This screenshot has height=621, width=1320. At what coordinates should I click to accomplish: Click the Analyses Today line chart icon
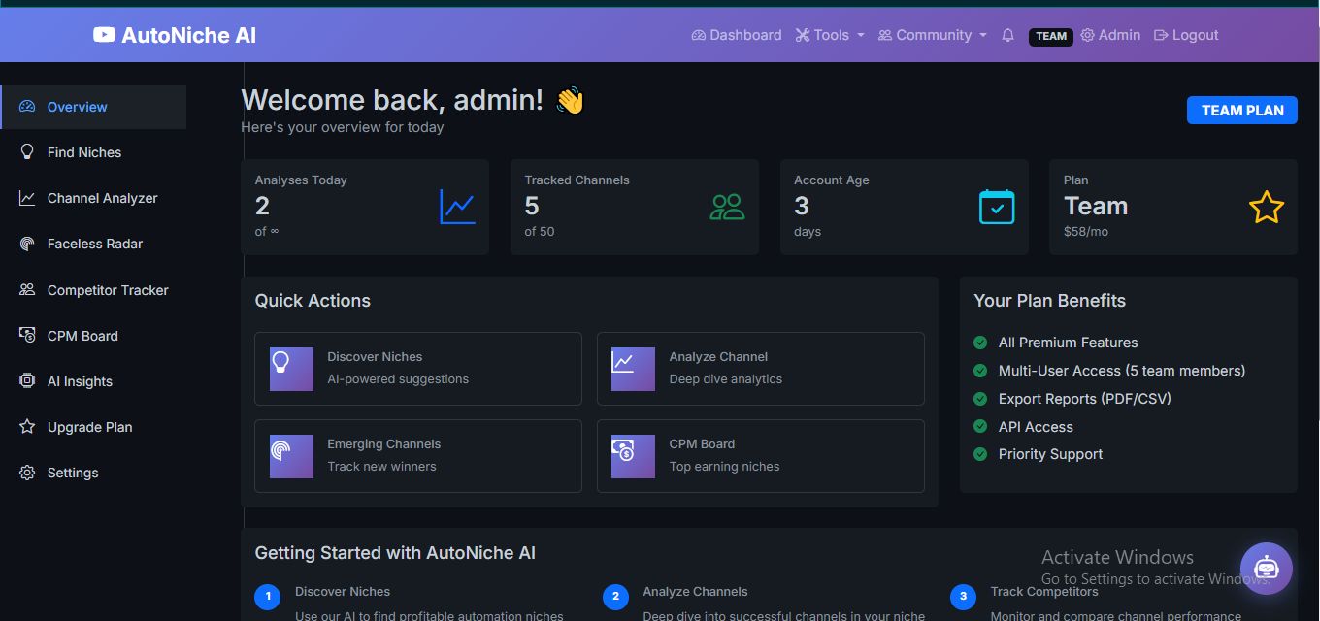pyautogui.click(x=457, y=207)
